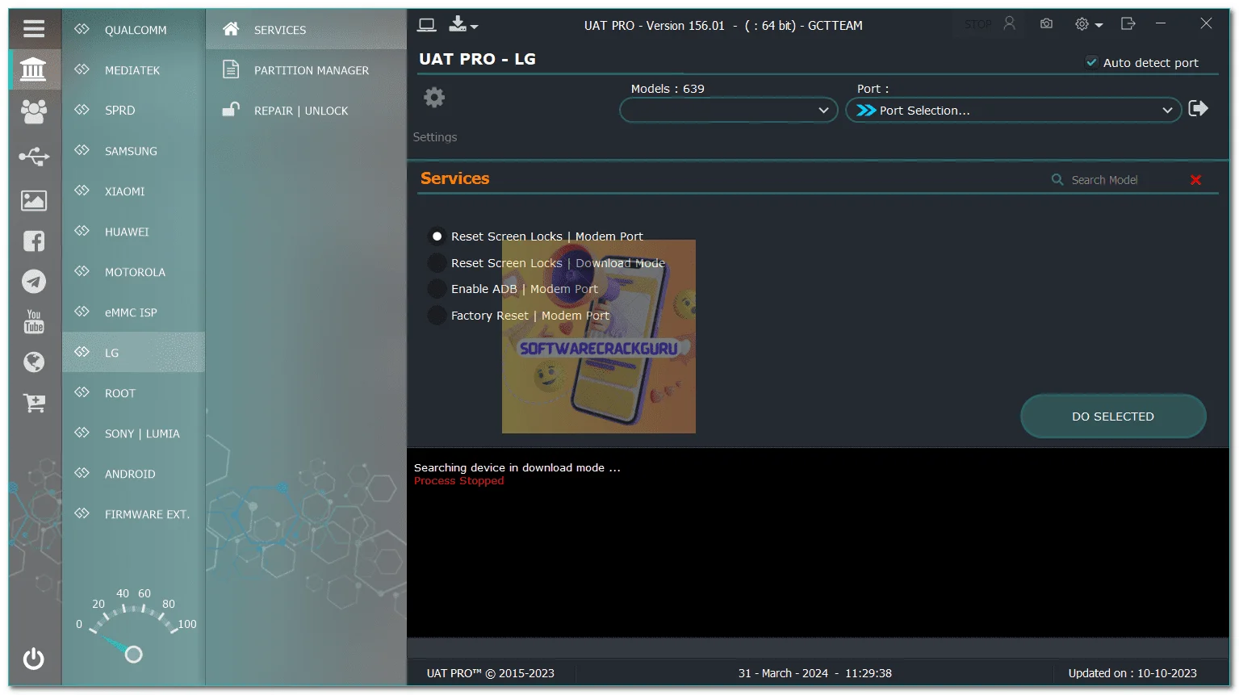The height and width of the screenshot is (695, 1239).
Task: Clear model search with red X
Action: pyautogui.click(x=1196, y=180)
